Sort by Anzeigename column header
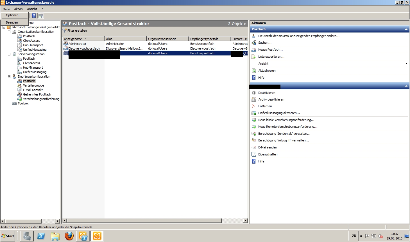410x242 pixels. tap(83, 39)
